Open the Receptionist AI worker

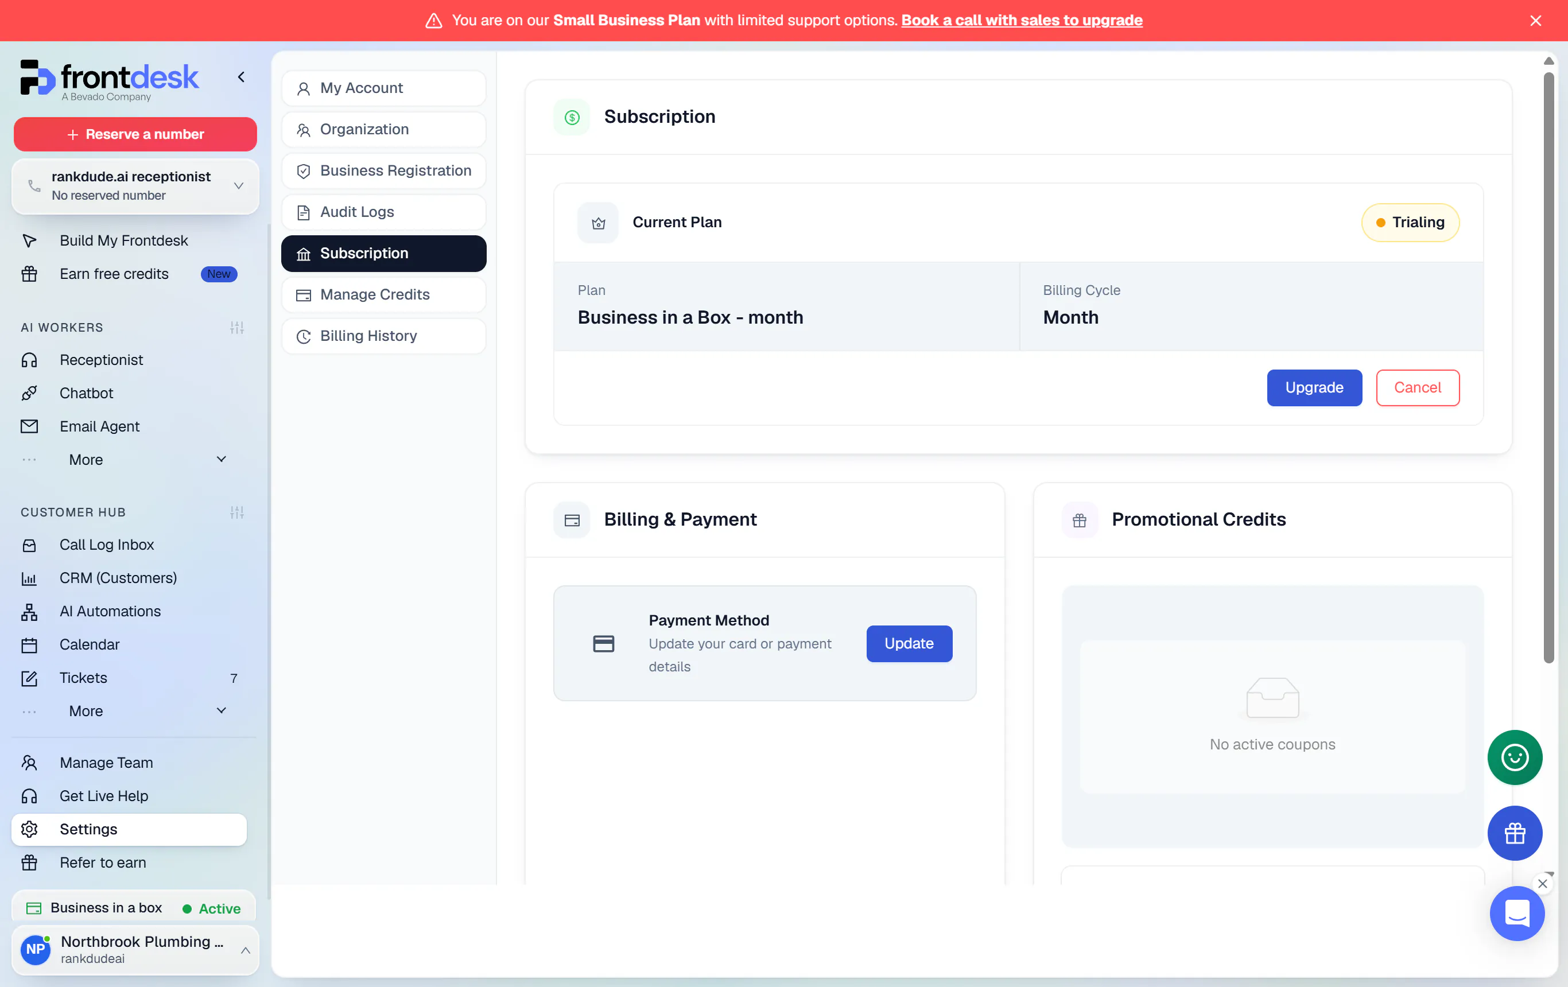(x=129, y=360)
